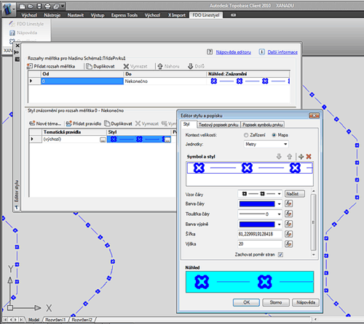Open the Express Tools ribbon tab
Screen dimensions: 364x324
(x=124, y=15)
